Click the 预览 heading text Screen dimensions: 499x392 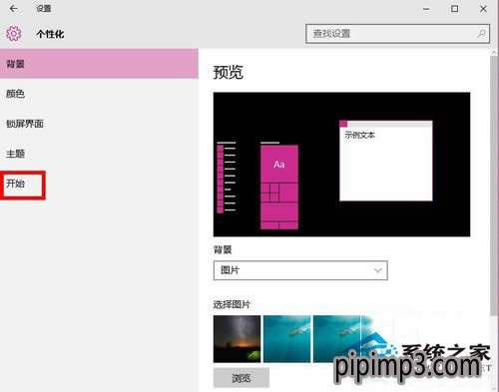coord(229,72)
